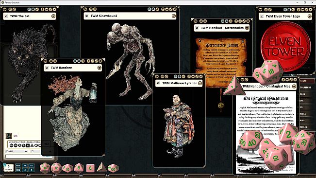Image resolution: width=316 pixels, height=178 pixels.
Task: Click share icon in Mercenaries handout window
Action: pos(231,21)
